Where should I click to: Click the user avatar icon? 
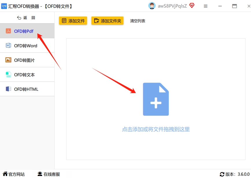tap(152, 6)
